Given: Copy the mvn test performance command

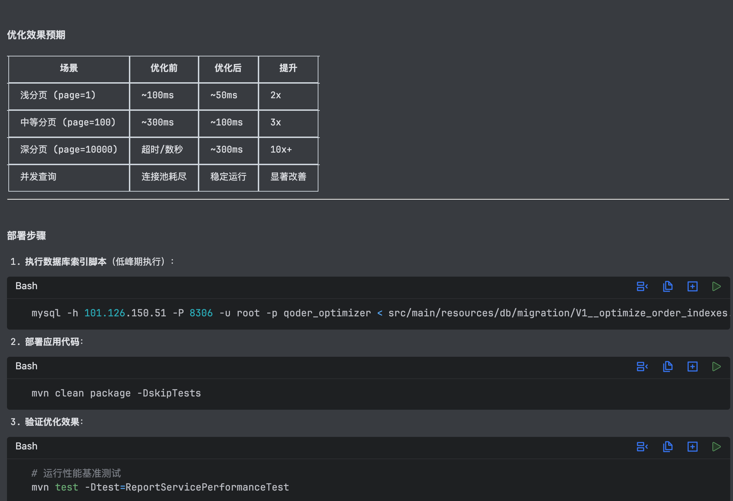Looking at the screenshot, I should point(668,447).
